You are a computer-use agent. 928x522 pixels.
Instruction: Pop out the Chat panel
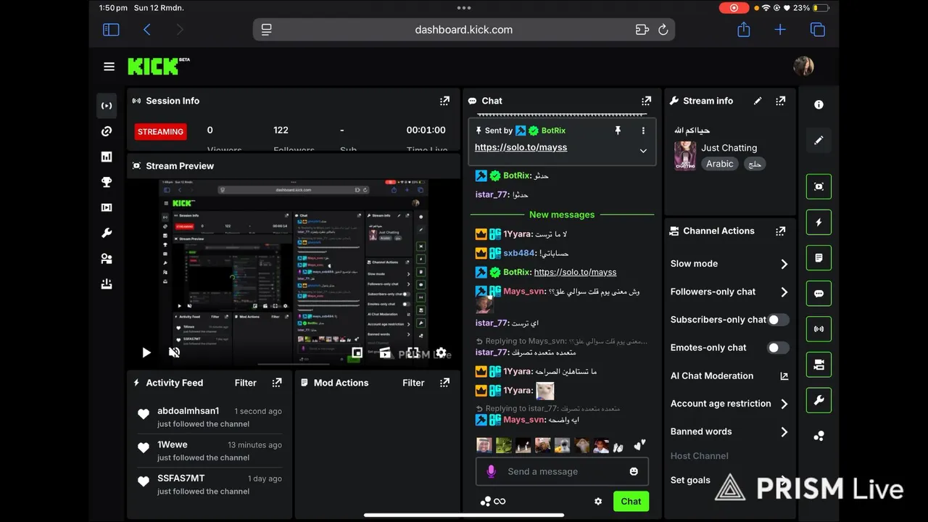click(x=646, y=101)
